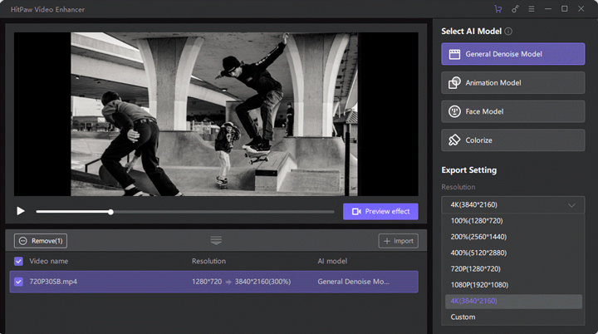
Task: Click the key registration icon
Action: [515, 9]
